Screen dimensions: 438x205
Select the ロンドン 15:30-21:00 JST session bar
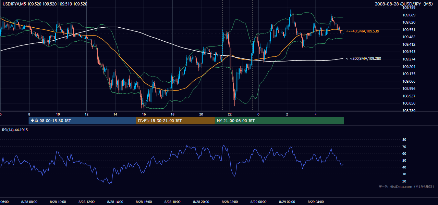pos(175,121)
